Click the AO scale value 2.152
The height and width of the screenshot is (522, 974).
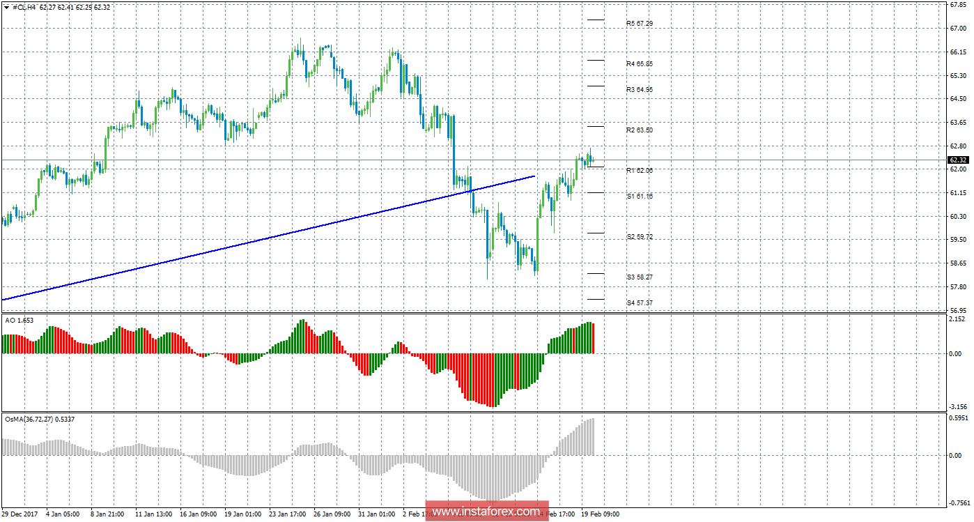[x=958, y=319]
